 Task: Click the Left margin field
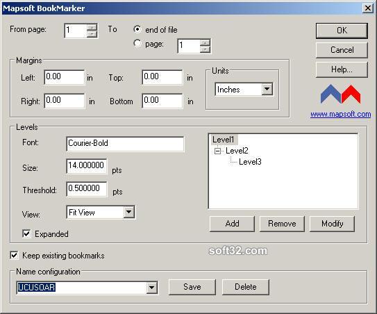coord(65,77)
